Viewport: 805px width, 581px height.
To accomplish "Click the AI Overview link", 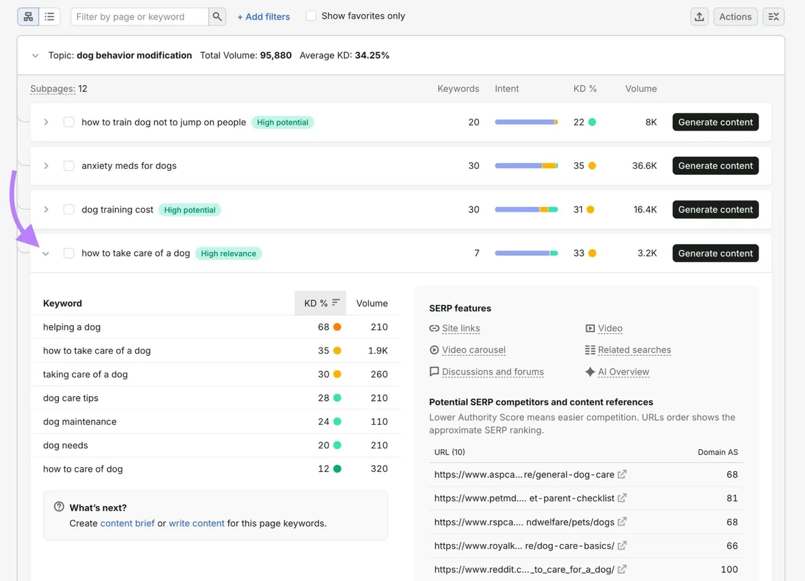I will [624, 372].
